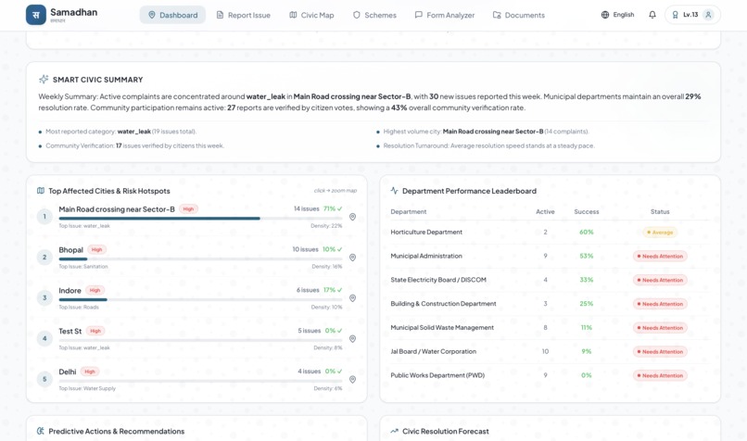Click the Department Performance activity icon

pos(394,191)
